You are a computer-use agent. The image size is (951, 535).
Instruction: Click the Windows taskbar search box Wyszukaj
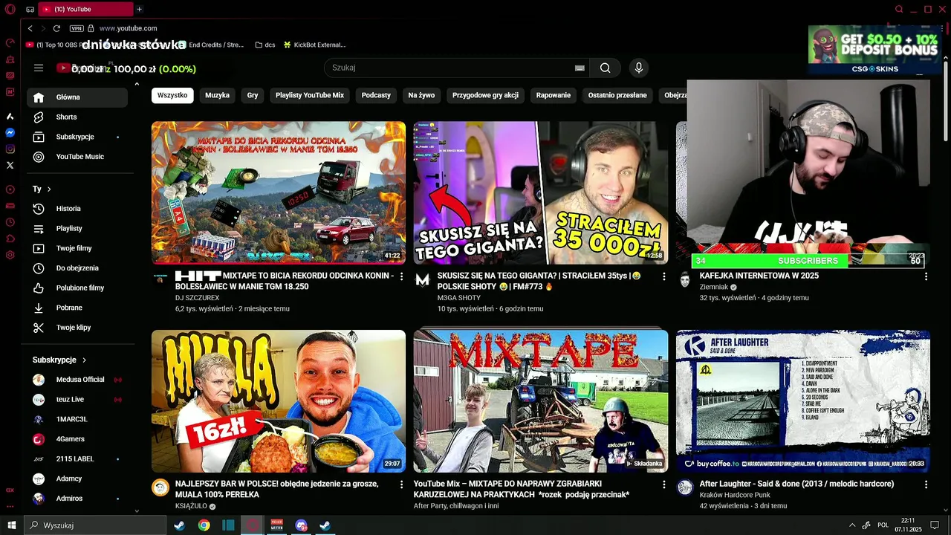(95, 525)
